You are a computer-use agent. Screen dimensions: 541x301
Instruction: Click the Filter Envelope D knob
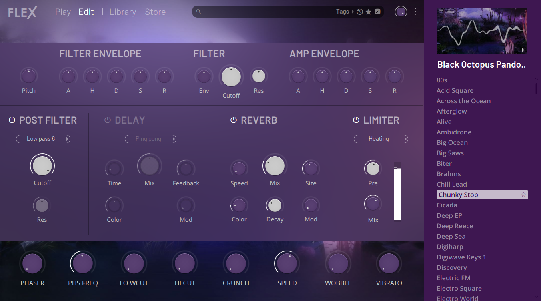coord(116,76)
